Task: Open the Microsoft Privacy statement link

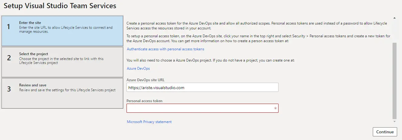Action: pyautogui.click(x=149, y=122)
